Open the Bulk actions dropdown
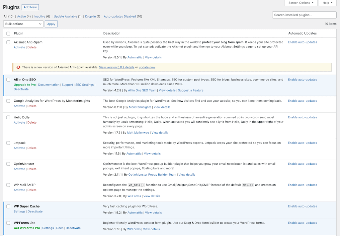This screenshot has width=340, height=236. point(23,24)
